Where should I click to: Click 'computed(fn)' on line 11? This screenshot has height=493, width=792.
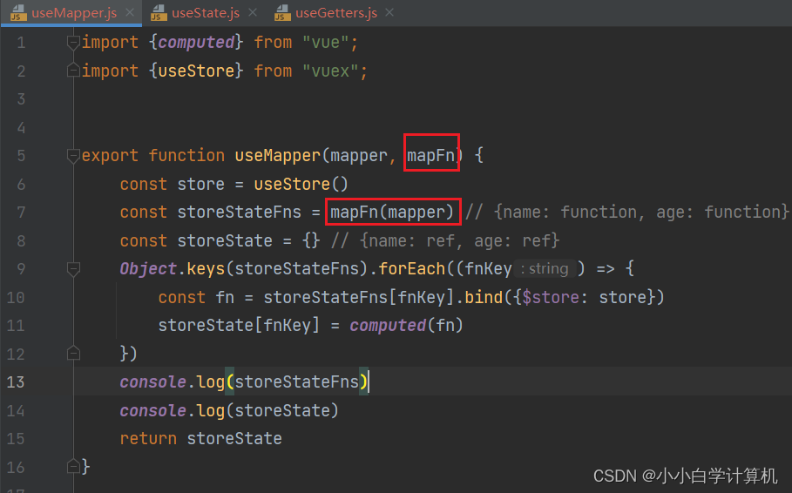pyautogui.click(x=406, y=325)
